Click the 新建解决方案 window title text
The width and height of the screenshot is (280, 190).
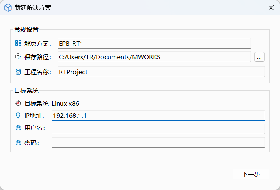point(33,8)
